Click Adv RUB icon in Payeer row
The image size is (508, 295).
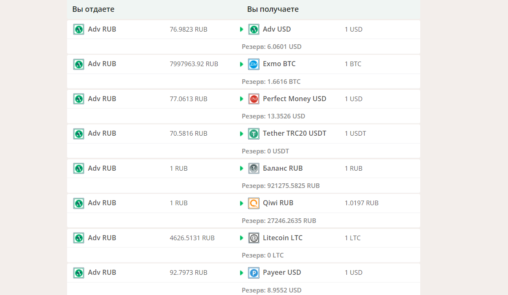pyautogui.click(x=78, y=273)
